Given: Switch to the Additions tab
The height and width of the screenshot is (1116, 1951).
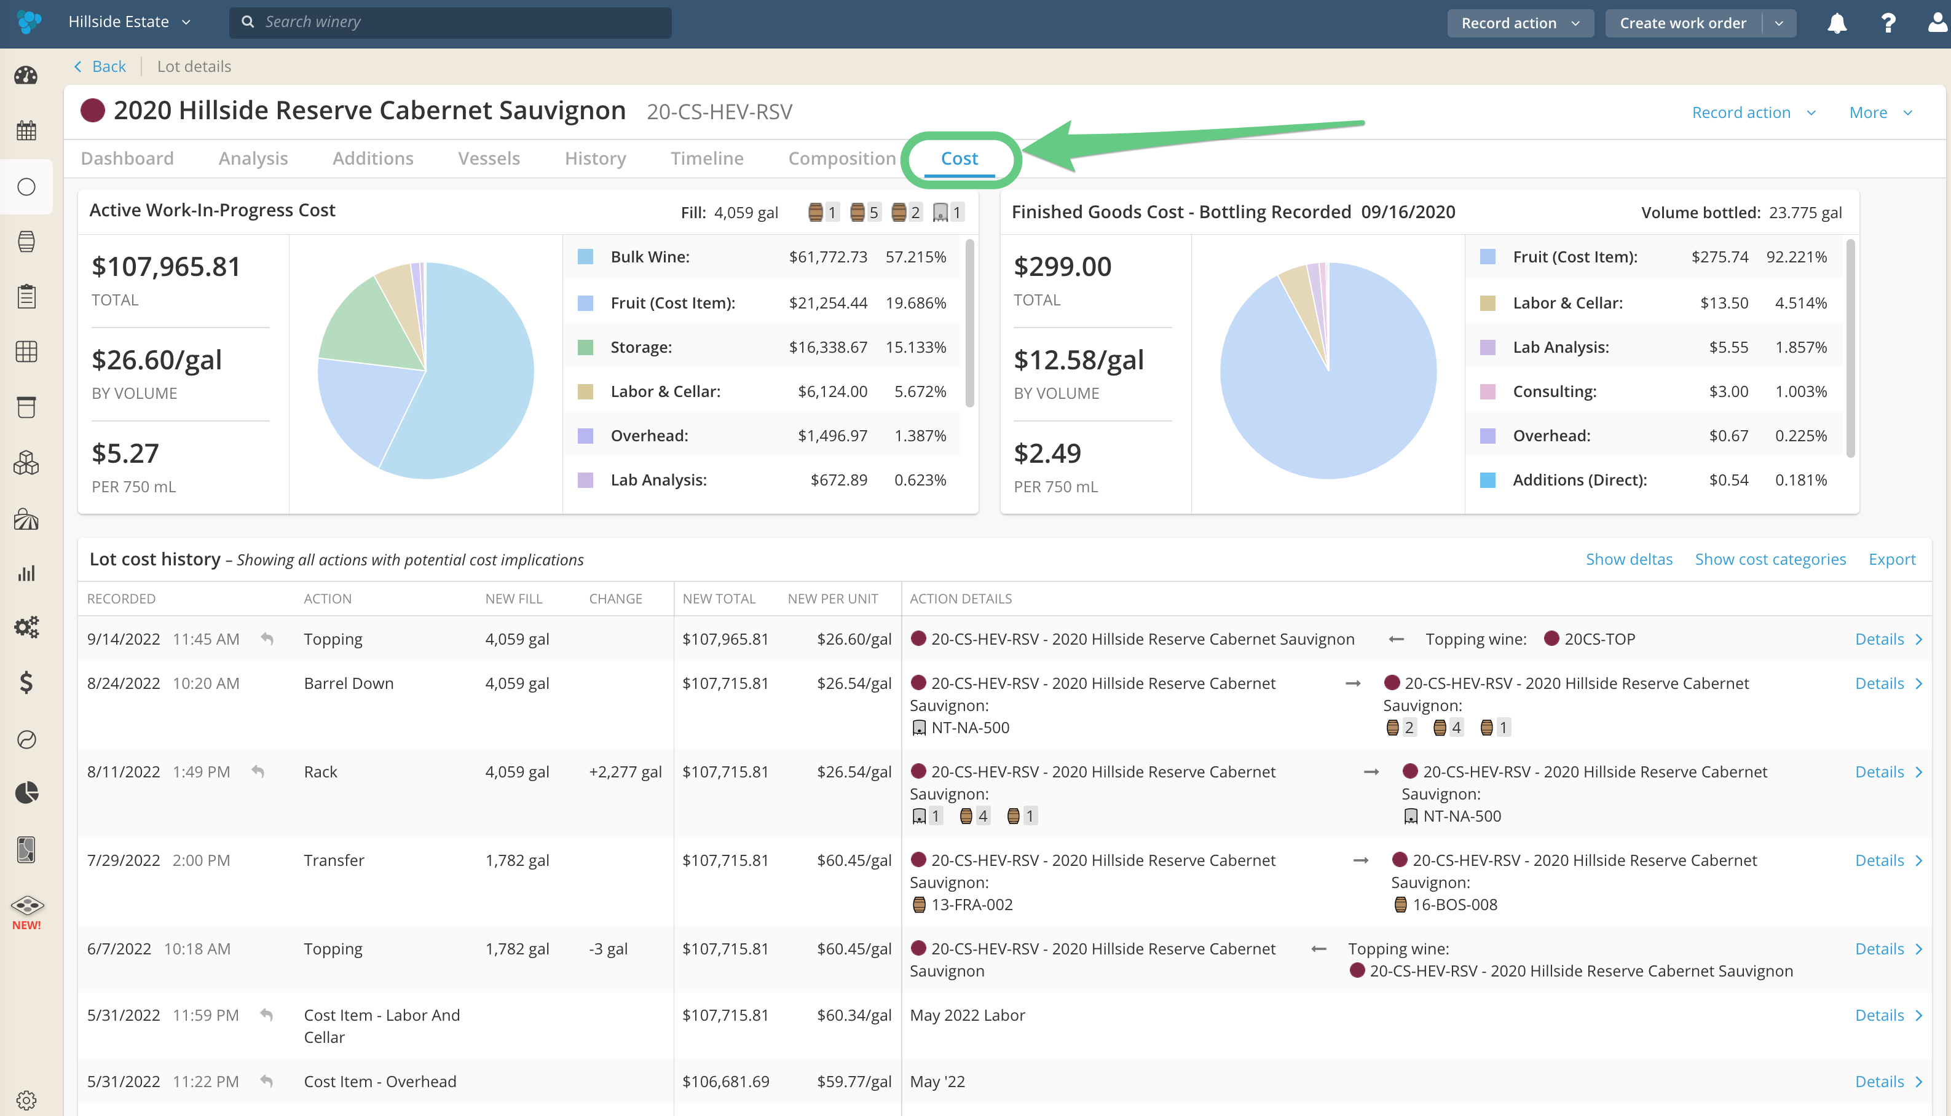Looking at the screenshot, I should coord(372,159).
